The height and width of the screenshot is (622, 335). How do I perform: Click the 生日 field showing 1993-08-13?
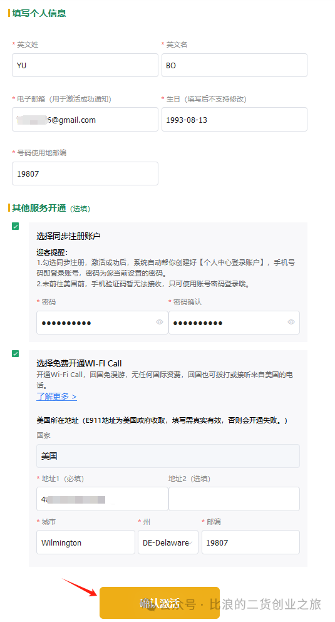pos(234,120)
